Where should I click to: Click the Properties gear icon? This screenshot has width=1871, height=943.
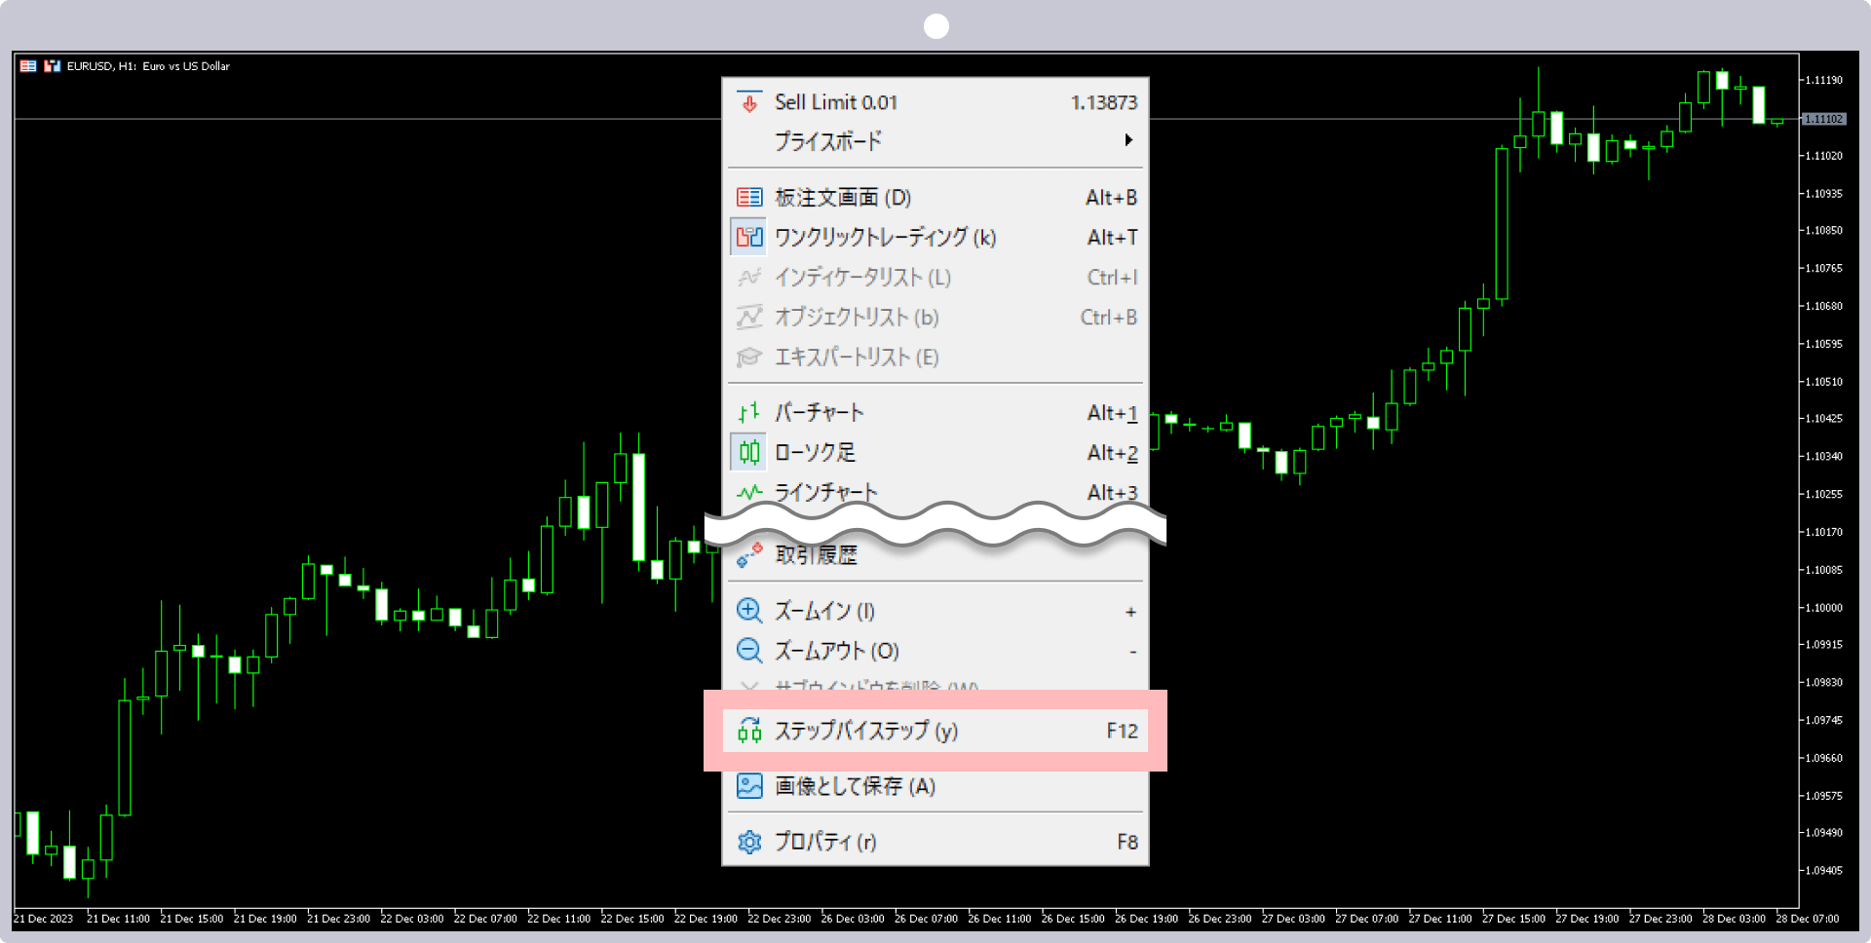[x=749, y=842]
